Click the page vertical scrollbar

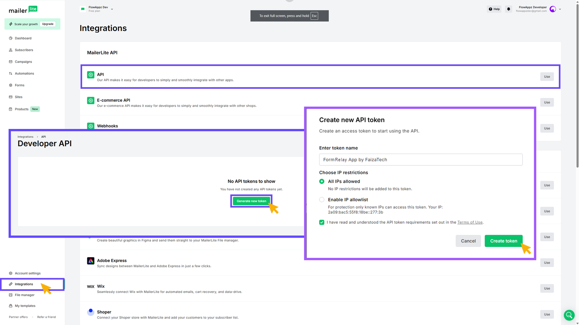[x=577, y=86]
